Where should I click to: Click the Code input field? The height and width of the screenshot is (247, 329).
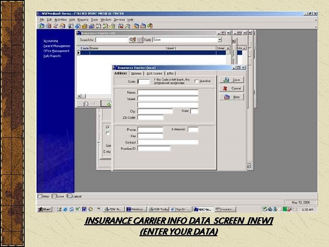pos(144,81)
